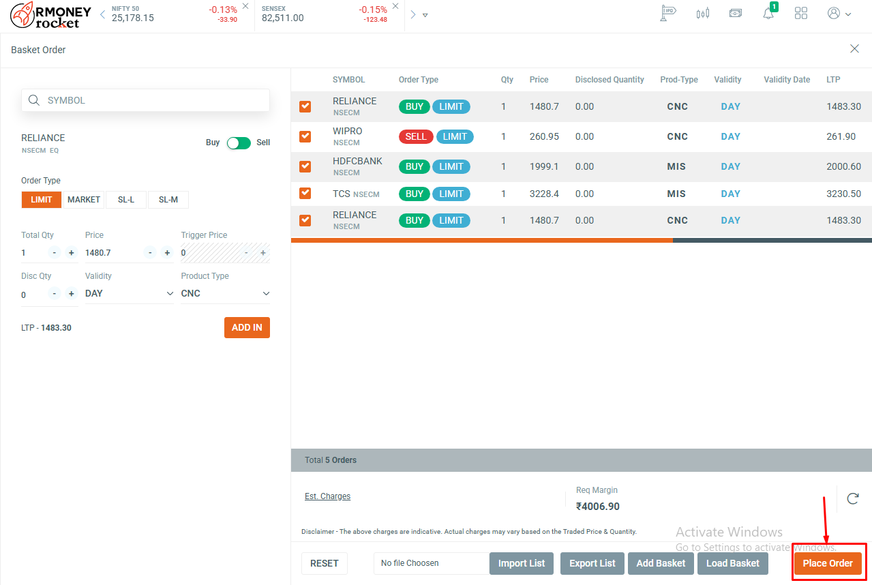Uncheck the first RELIANCE order checkbox
This screenshot has height=585, width=872.
[305, 106]
